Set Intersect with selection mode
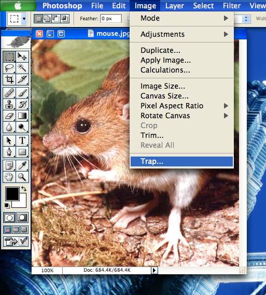This screenshot has height=295, width=266. tap(65, 19)
